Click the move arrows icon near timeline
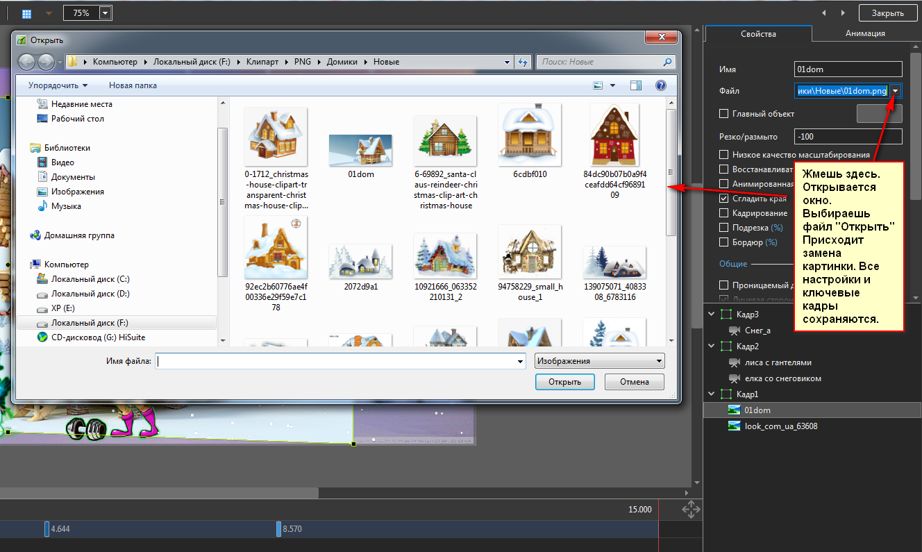922x552 pixels. [x=691, y=510]
